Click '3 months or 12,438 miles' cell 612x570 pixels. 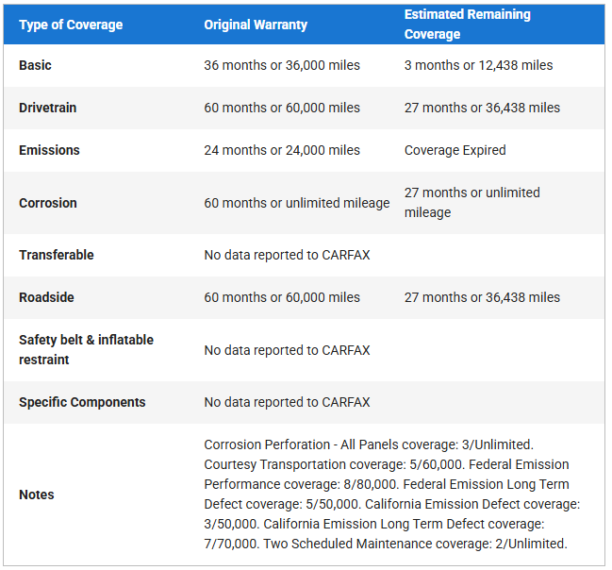click(478, 65)
